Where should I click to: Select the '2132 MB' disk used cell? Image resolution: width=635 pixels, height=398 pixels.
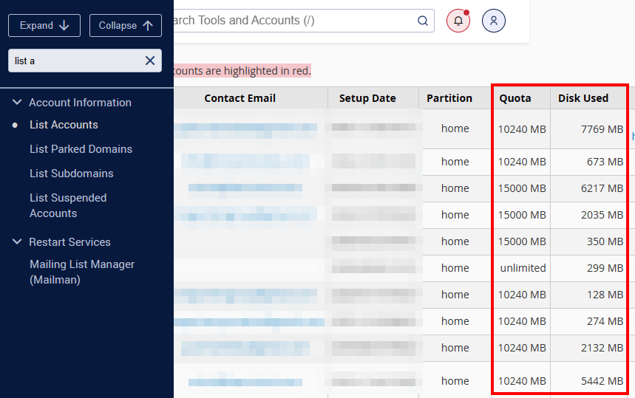click(x=588, y=348)
